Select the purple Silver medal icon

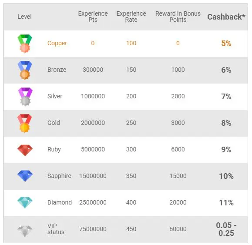25,97
